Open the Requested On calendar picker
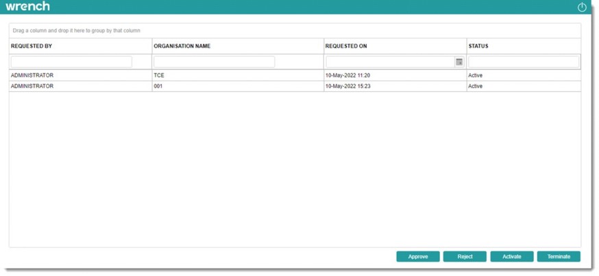599x276 pixels. tap(459, 62)
